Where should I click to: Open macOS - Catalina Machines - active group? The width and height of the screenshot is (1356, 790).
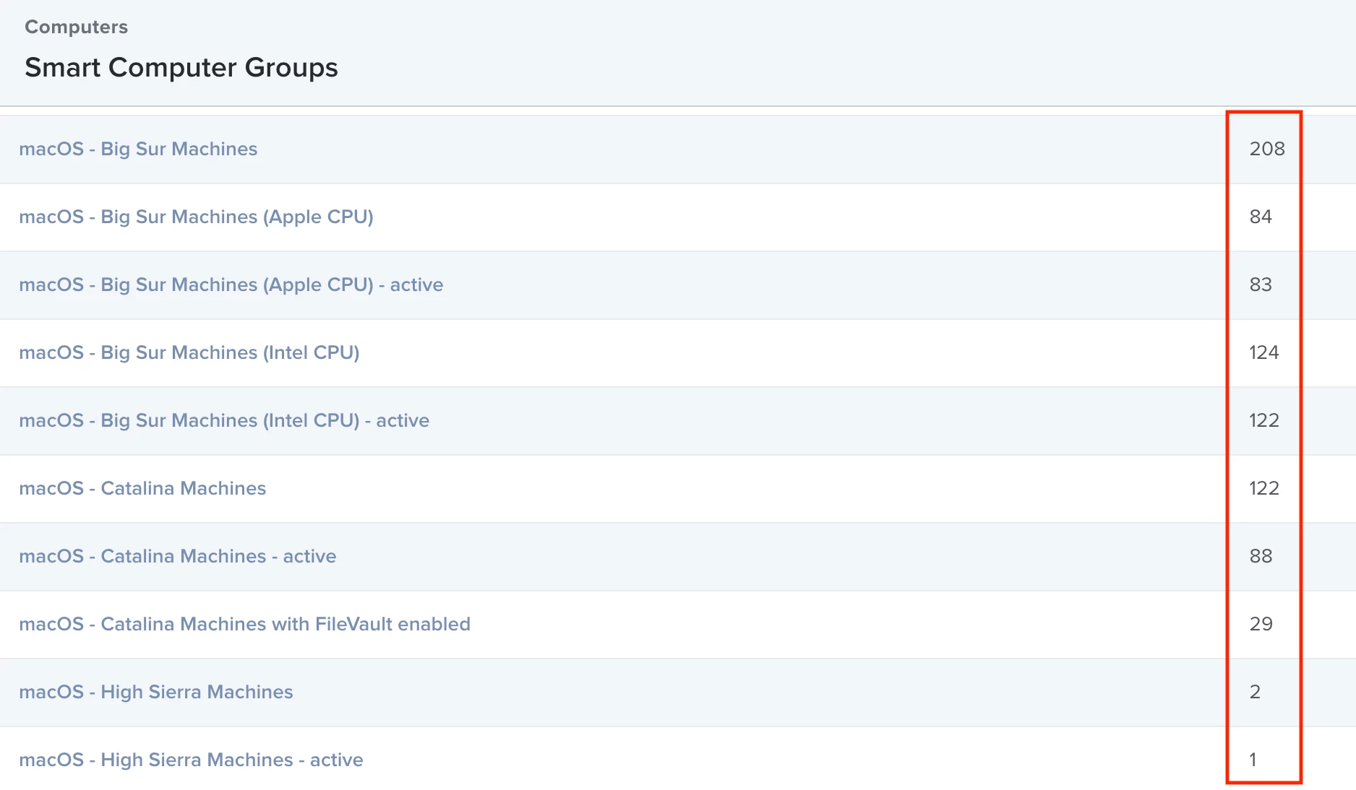click(x=178, y=556)
